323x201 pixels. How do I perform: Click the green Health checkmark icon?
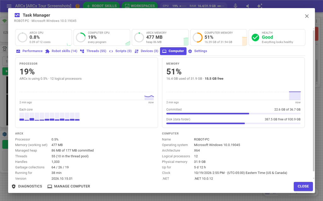(x=255, y=37)
